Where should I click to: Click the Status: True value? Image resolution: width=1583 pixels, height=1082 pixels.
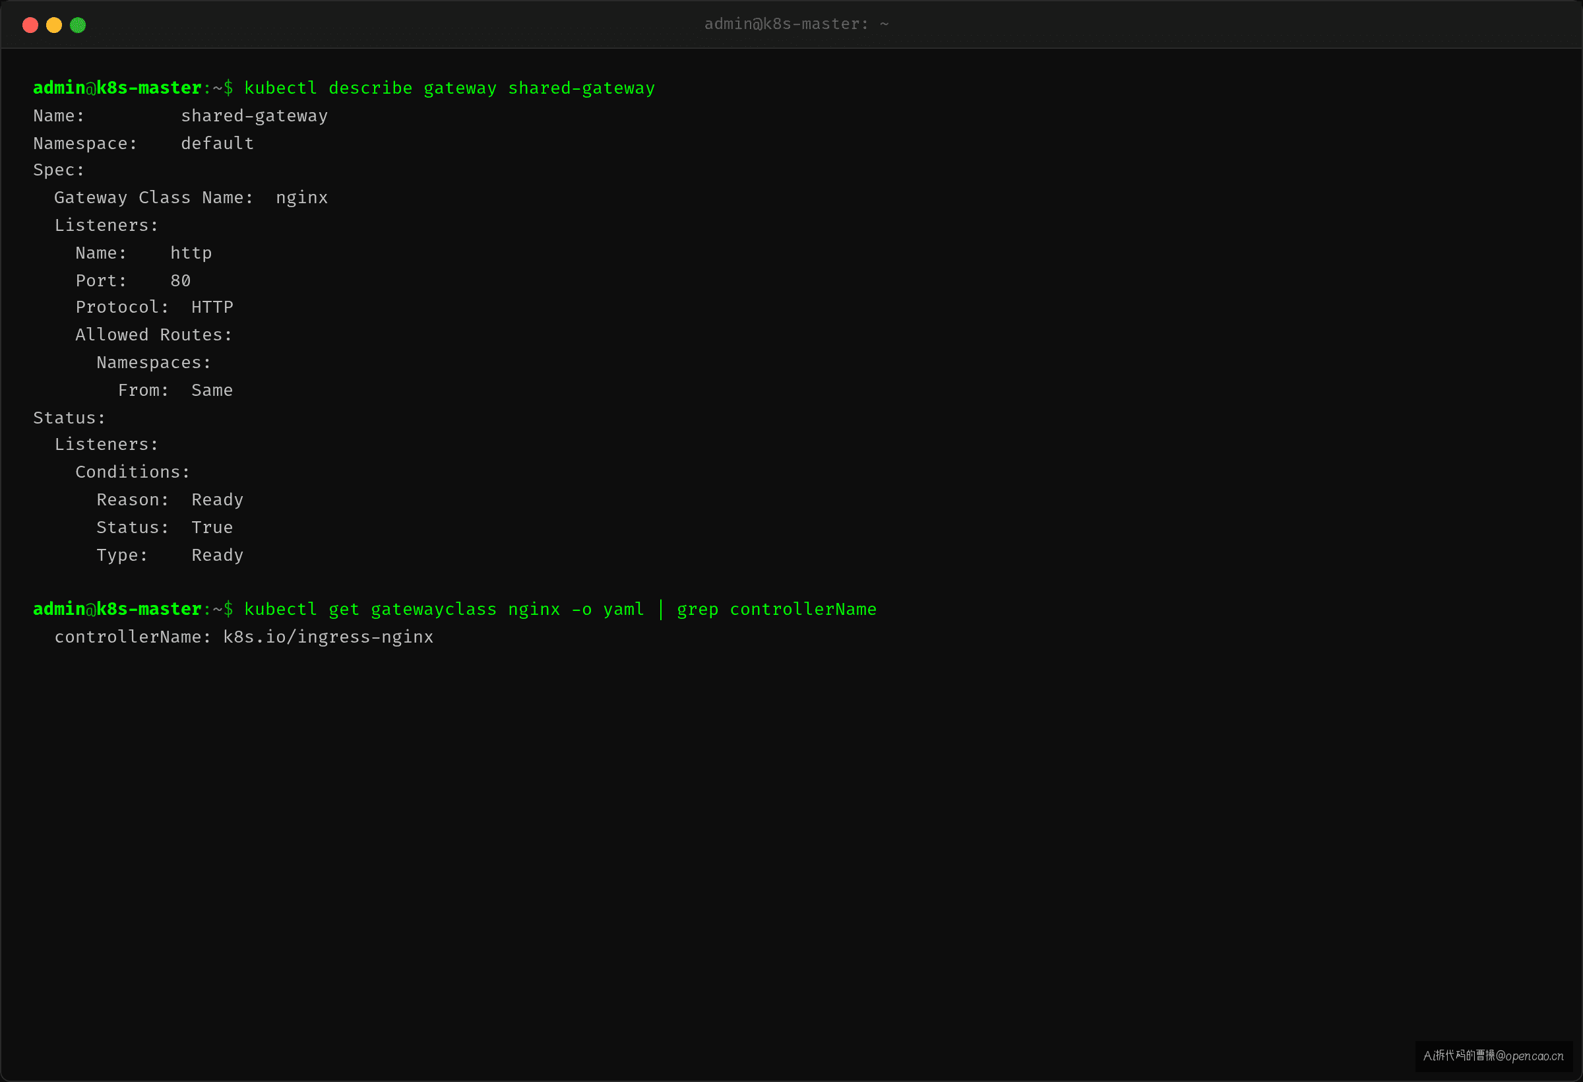coord(212,527)
